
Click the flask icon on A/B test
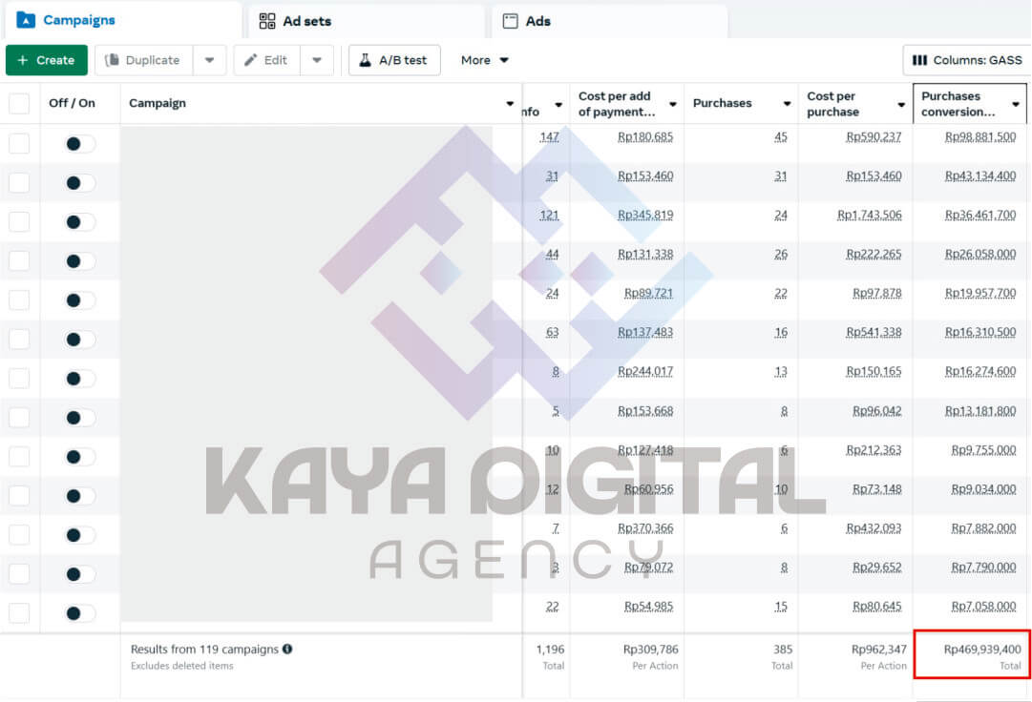click(365, 60)
